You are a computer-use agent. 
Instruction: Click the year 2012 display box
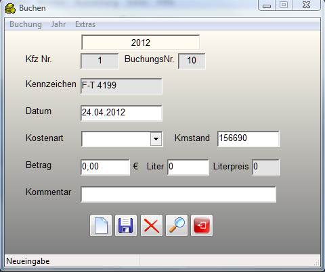tap(140, 43)
